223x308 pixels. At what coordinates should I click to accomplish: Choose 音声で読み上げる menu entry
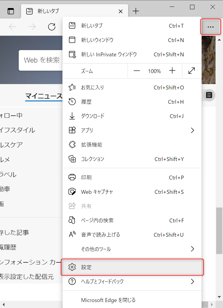(132, 235)
